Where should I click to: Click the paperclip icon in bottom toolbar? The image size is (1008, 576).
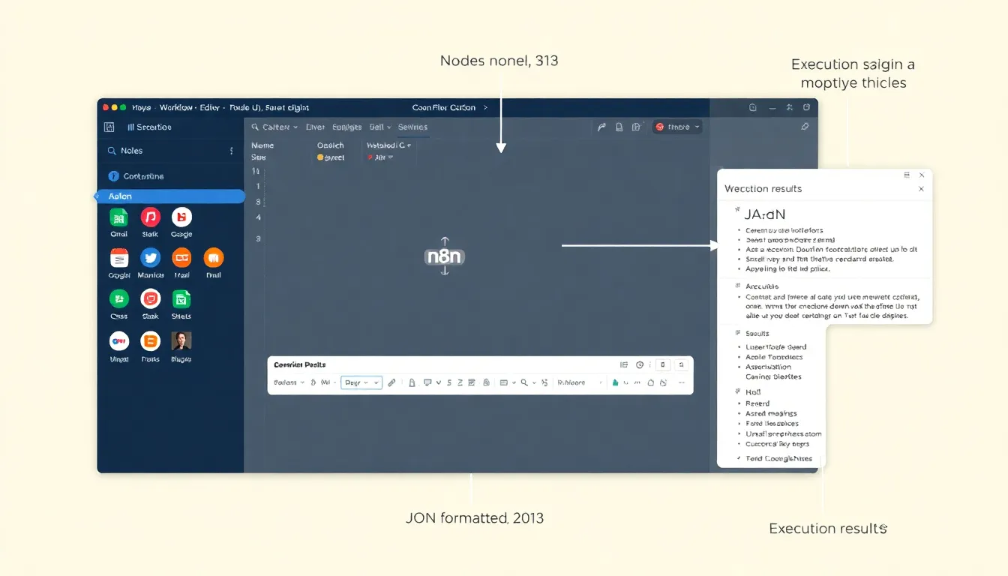tap(391, 382)
